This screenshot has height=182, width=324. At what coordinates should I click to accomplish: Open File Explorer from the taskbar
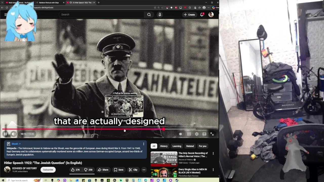coord(71,180)
